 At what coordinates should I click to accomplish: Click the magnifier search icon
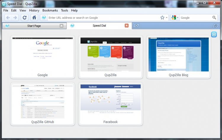click(x=214, y=17)
